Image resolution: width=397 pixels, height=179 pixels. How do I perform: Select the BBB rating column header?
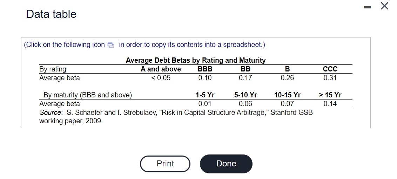click(x=205, y=69)
